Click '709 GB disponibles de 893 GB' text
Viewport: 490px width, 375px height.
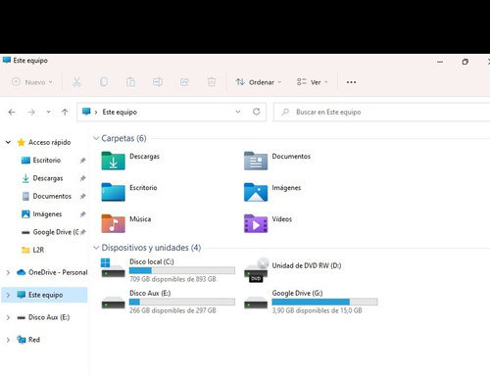172,279
